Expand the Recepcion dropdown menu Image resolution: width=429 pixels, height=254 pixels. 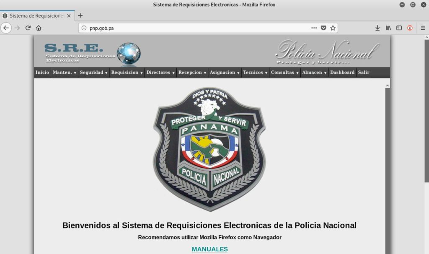pos(192,73)
